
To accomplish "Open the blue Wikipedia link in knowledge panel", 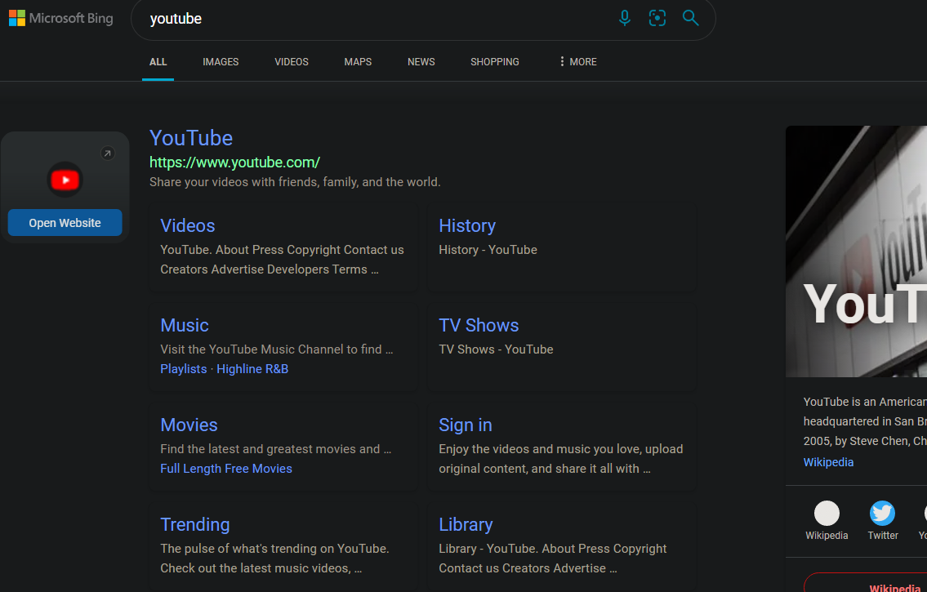I will [828, 462].
